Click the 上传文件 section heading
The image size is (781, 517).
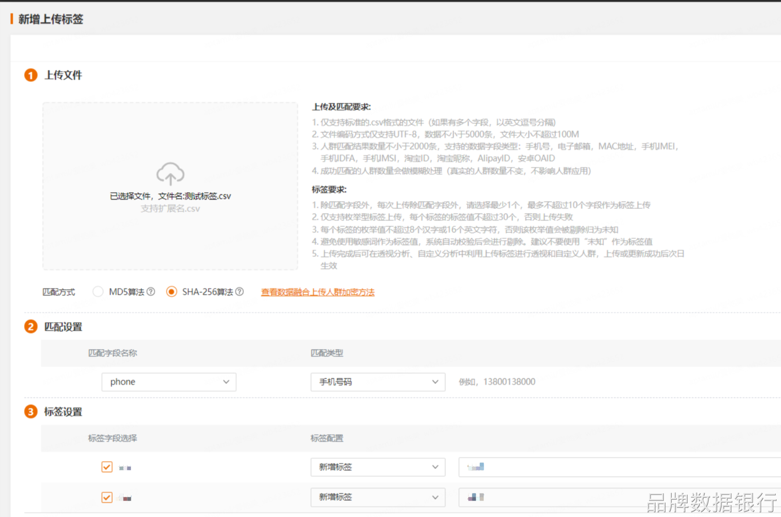63,75
